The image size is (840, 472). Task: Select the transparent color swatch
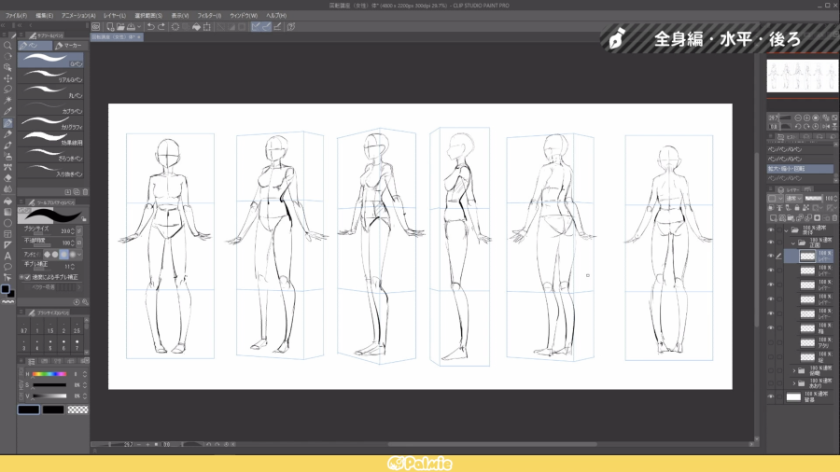click(x=77, y=410)
